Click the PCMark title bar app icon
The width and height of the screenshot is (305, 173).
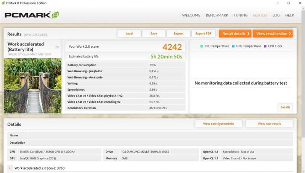point(3,3)
